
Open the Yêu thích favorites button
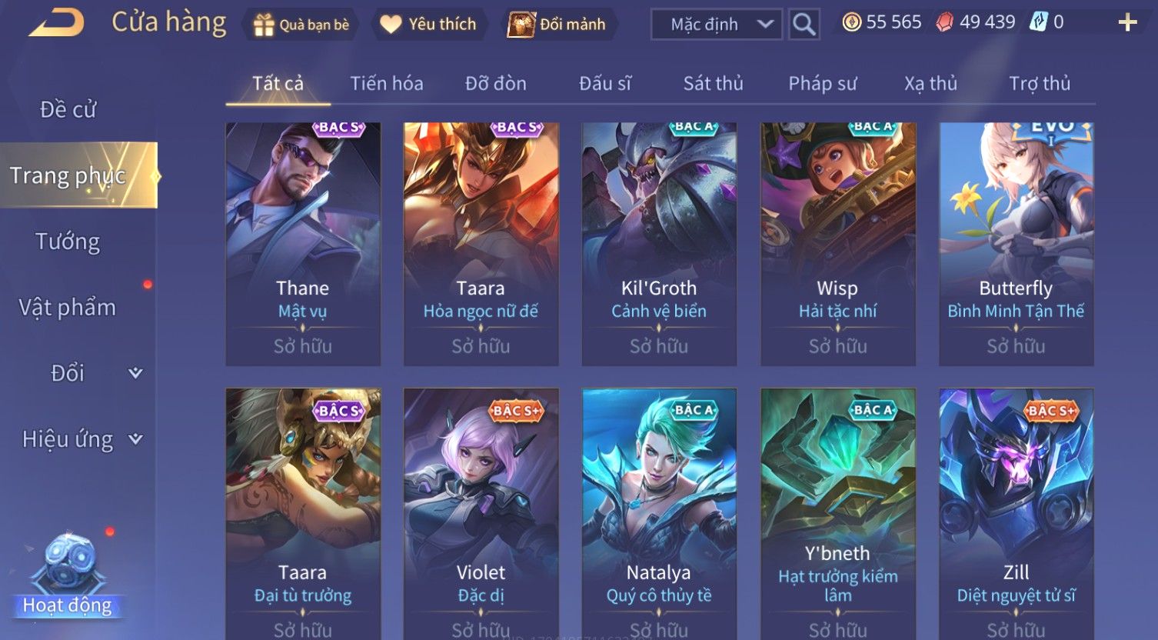pos(428,25)
